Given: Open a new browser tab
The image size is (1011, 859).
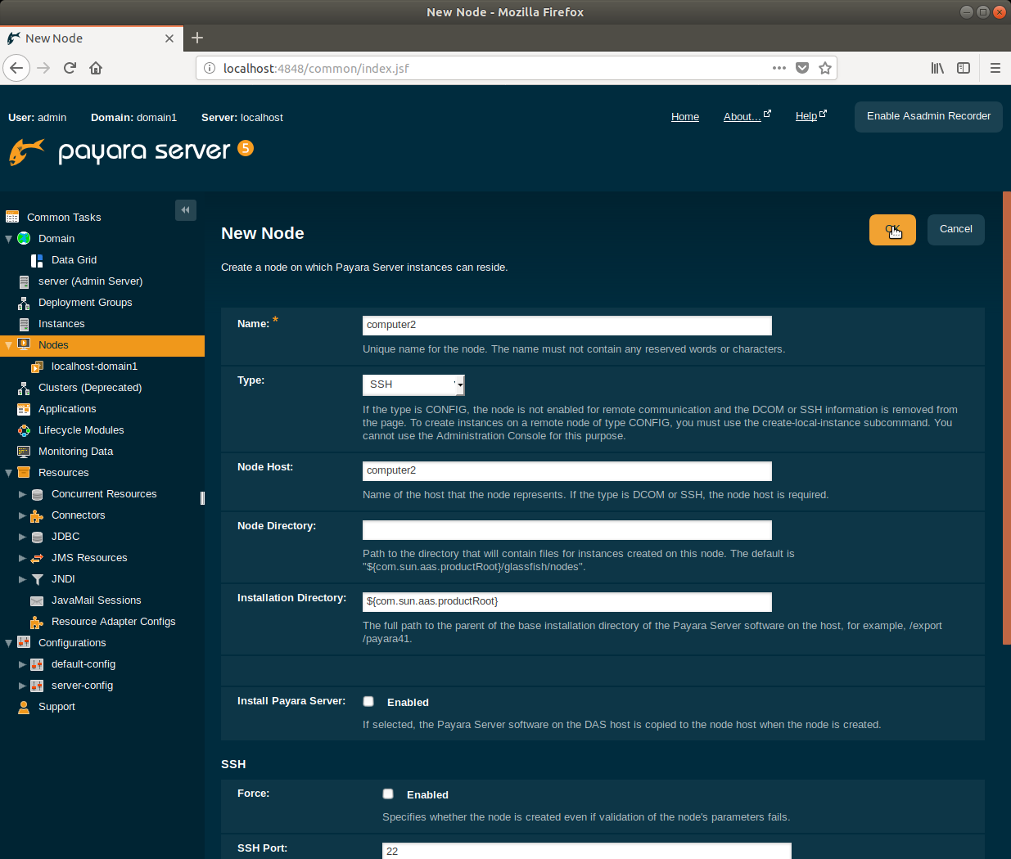Looking at the screenshot, I should [x=197, y=38].
